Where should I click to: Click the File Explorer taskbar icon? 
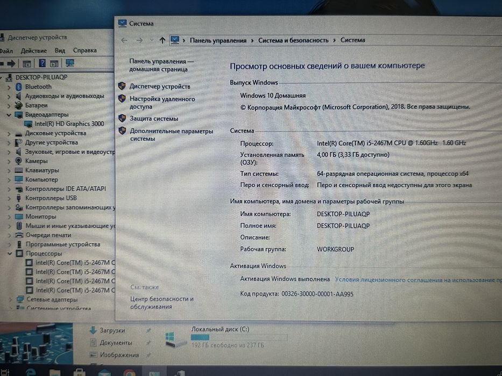click(x=55, y=373)
